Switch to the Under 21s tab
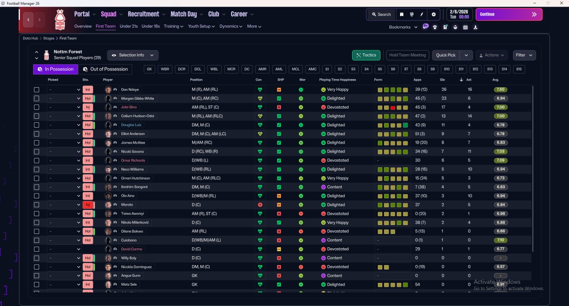Screen dimensions: 569x306 128,26
